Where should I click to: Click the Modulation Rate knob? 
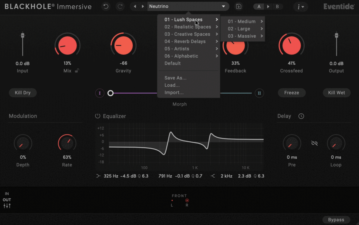coord(67,144)
